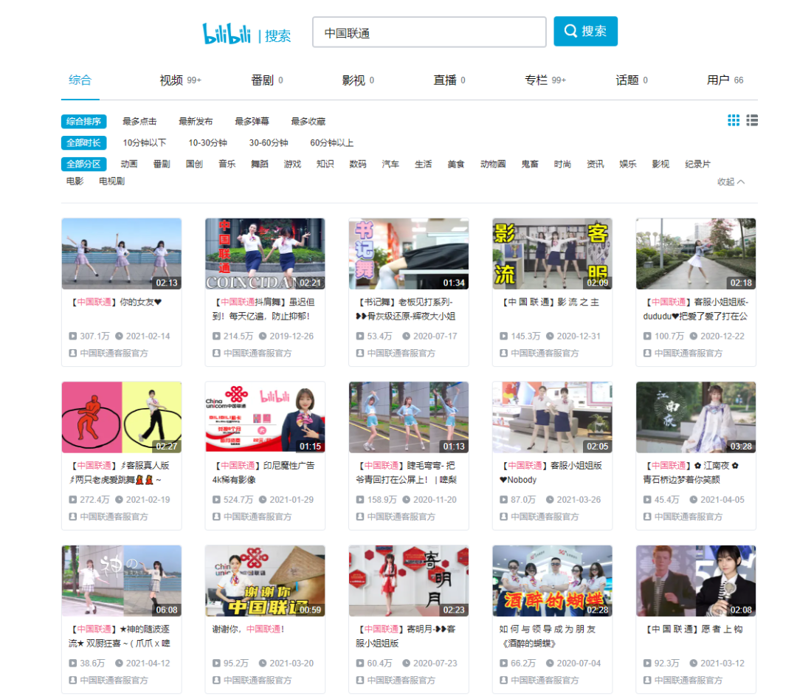Open title link 谢谢你，中国联通！
The image size is (797, 699).
tap(249, 630)
